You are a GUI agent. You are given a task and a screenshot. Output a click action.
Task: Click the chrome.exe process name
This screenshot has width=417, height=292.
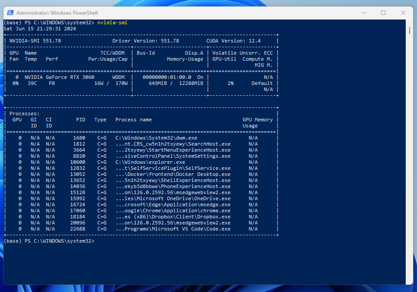pos(173,211)
